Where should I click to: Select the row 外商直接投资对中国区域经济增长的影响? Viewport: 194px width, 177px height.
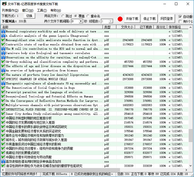(95, 144)
